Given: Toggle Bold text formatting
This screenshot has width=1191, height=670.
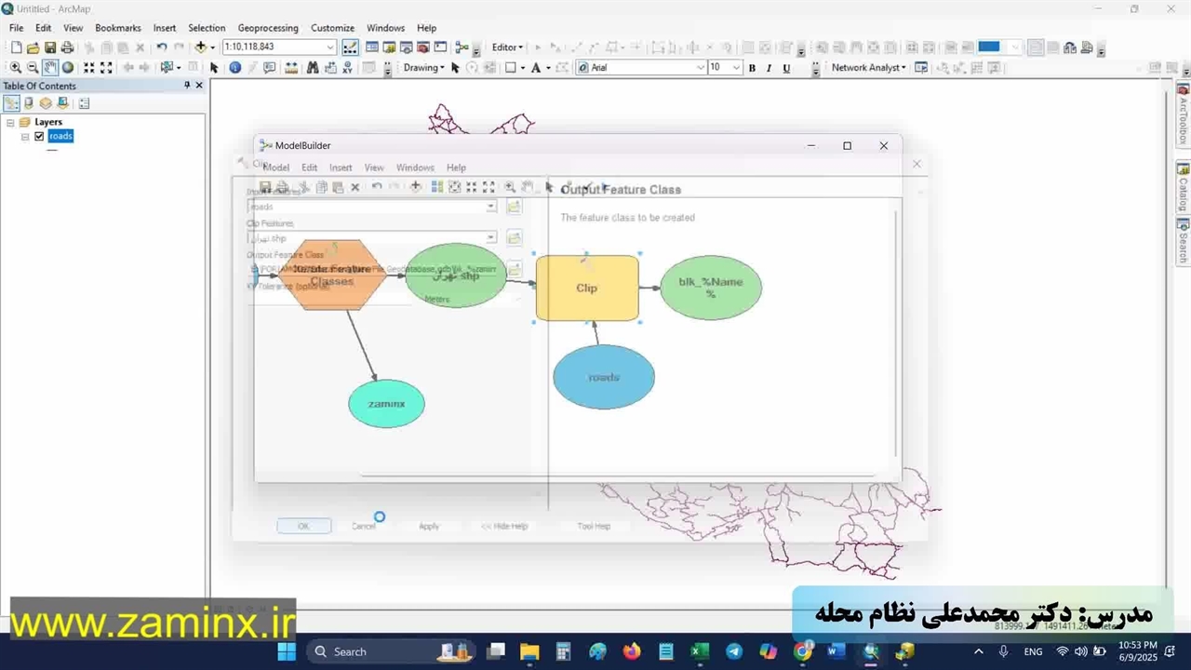Looking at the screenshot, I should coord(752,68).
